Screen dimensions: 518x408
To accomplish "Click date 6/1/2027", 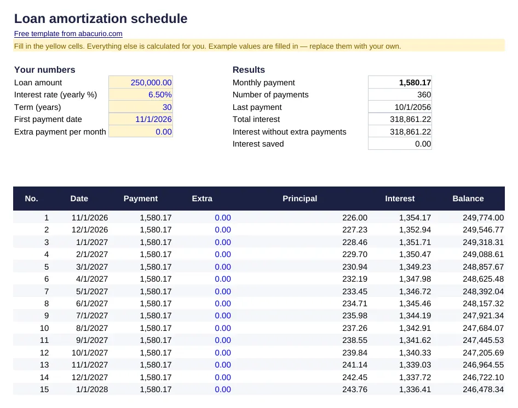I will click(x=92, y=304).
